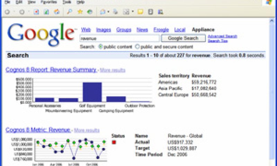Click the search box containing "revenue"
Image resolution: width=277 pixels, height=166 pixels.
tap(119, 38)
